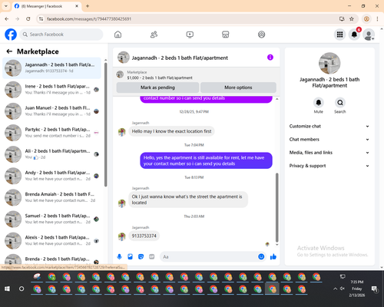Open emoji picker in message box
384x307 pixels.
[x=261, y=256]
